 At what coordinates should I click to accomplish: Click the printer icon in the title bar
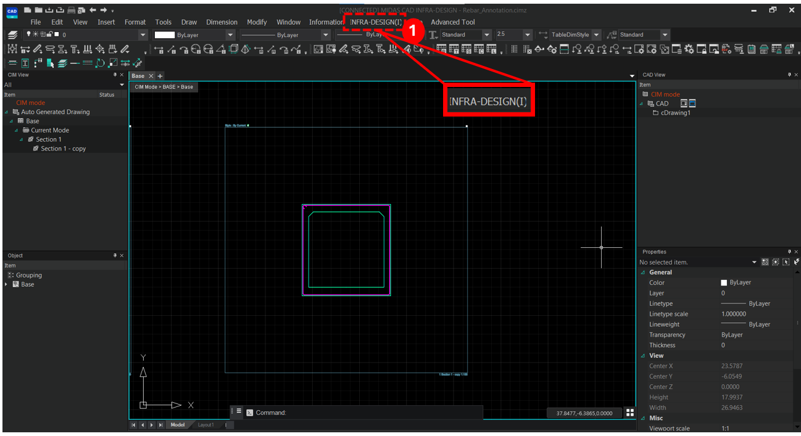coord(72,10)
